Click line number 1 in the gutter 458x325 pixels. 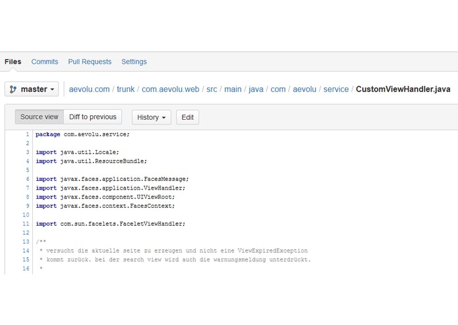(x=28, y=134)
